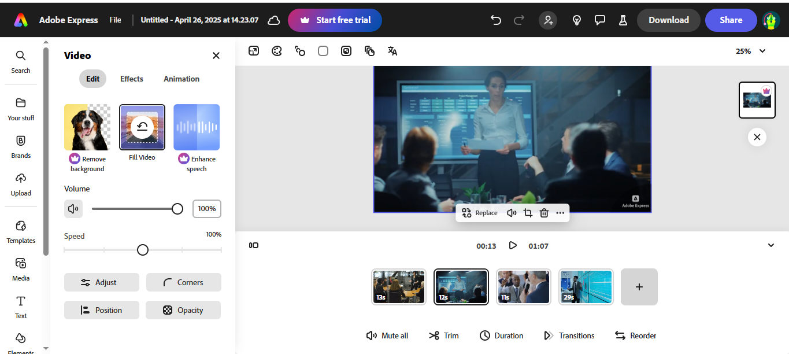Mute volume using the speaker button beside slider
The image size is (789, 354).
click(x=73, y=208)
